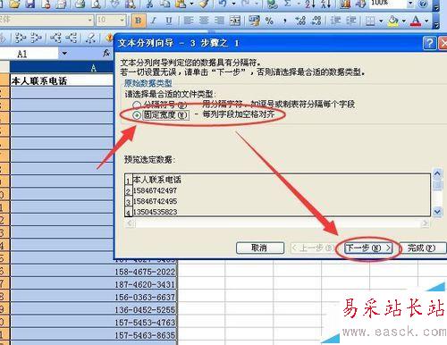Toggle Italic formatting
This screenshot has width=447, height=345.
tap(154, 21)
